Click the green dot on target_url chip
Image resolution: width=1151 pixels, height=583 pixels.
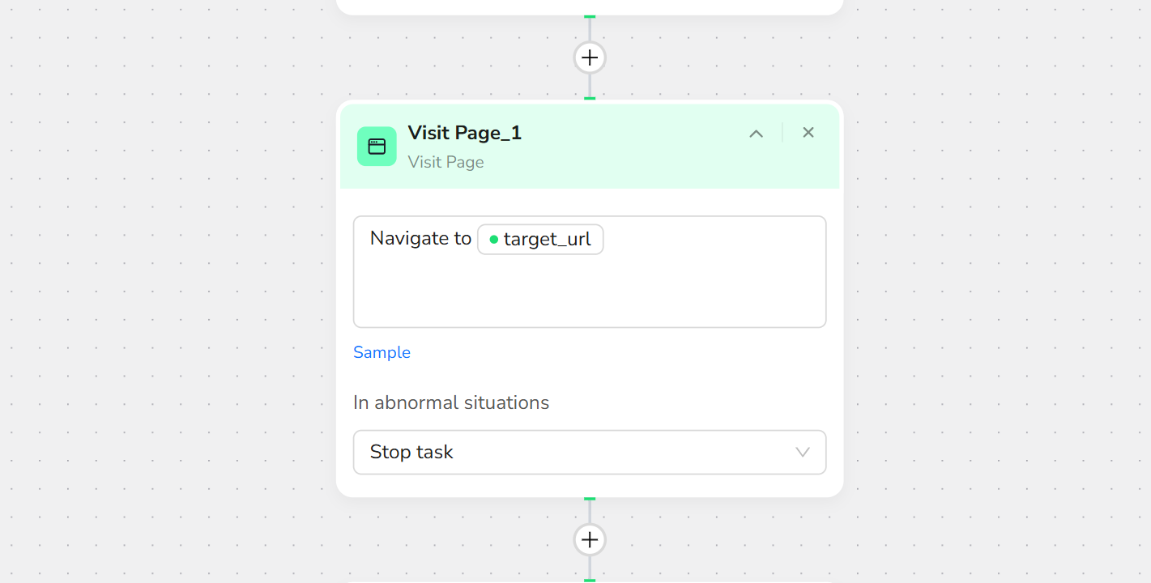[494, 240]
